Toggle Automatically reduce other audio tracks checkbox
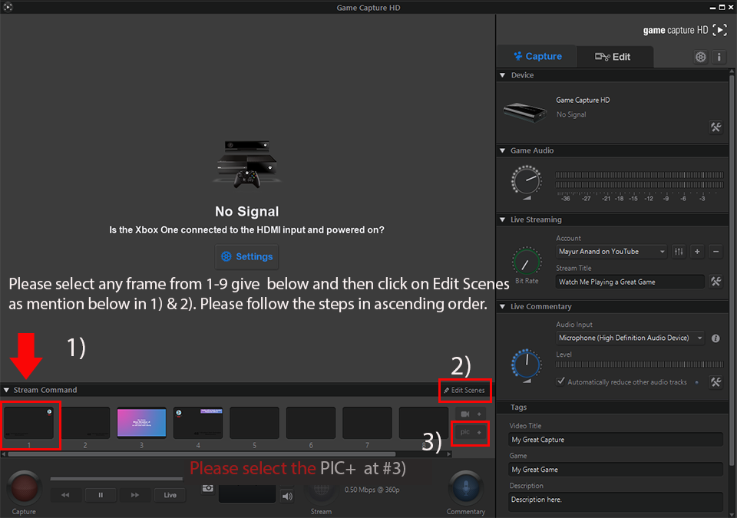The width and height of the screenshot is (737, 518). click(x=560, y=381)
